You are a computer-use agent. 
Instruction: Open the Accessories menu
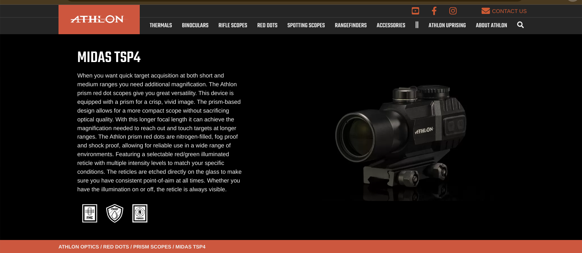click(x=391, y=25)
